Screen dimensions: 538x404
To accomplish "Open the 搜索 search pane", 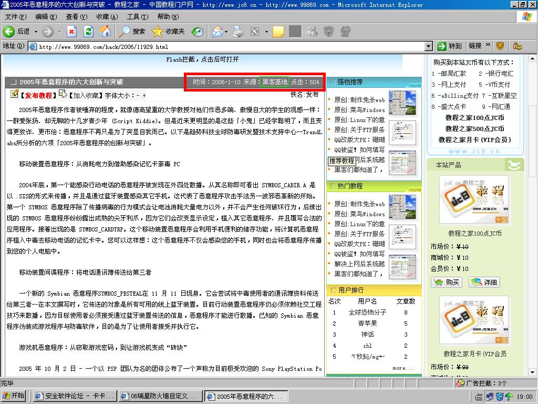I will 132,32.
